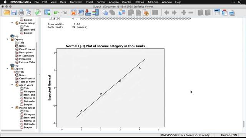Viewport: 246px width, 138px height.
Task: Collapse the topmost Income category outline node
Action: pos(12,23)
